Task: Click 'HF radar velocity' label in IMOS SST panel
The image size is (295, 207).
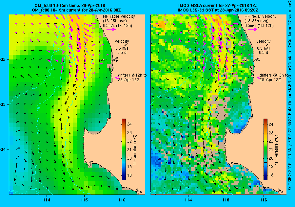Action: pos(260,16)
